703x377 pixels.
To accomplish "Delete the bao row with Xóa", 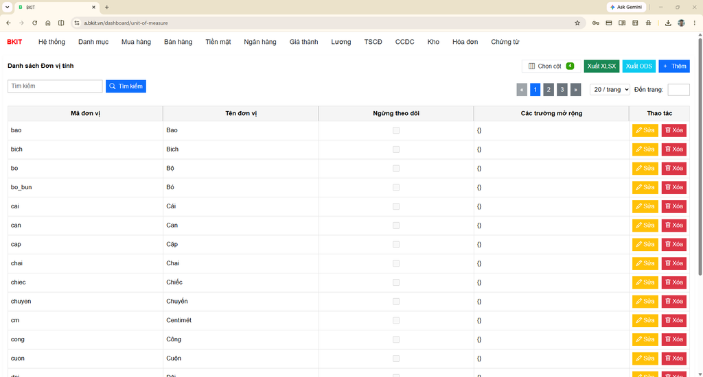I will 674,130.
